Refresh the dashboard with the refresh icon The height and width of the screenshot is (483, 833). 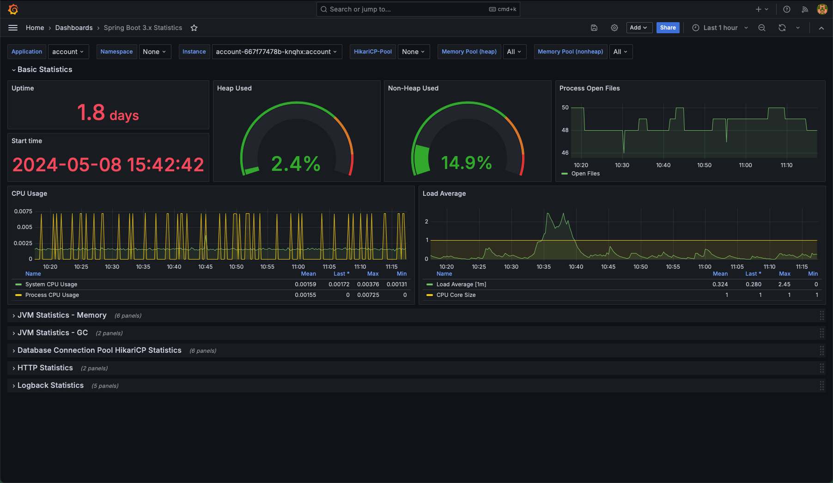[782, 28]
